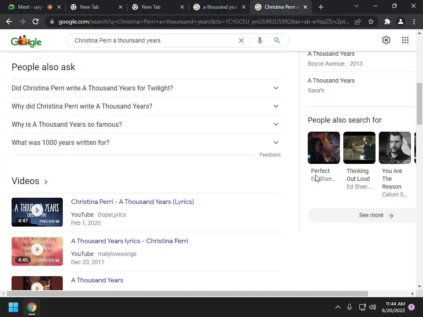This screenshot has width=423, height=317.
Task: Expand 'Why did Christina Perri write A Thousand Years?'
Action: (x=146, y=106)
